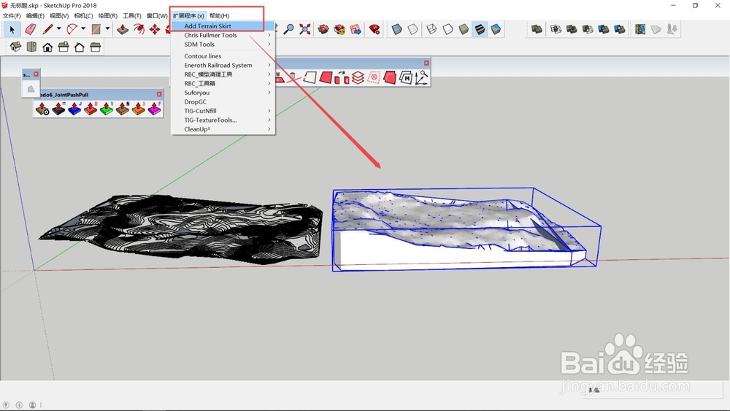Click the Zoom magnifier tool
The width and height of the screenshot is (730, 411).
tap(288, 29)
